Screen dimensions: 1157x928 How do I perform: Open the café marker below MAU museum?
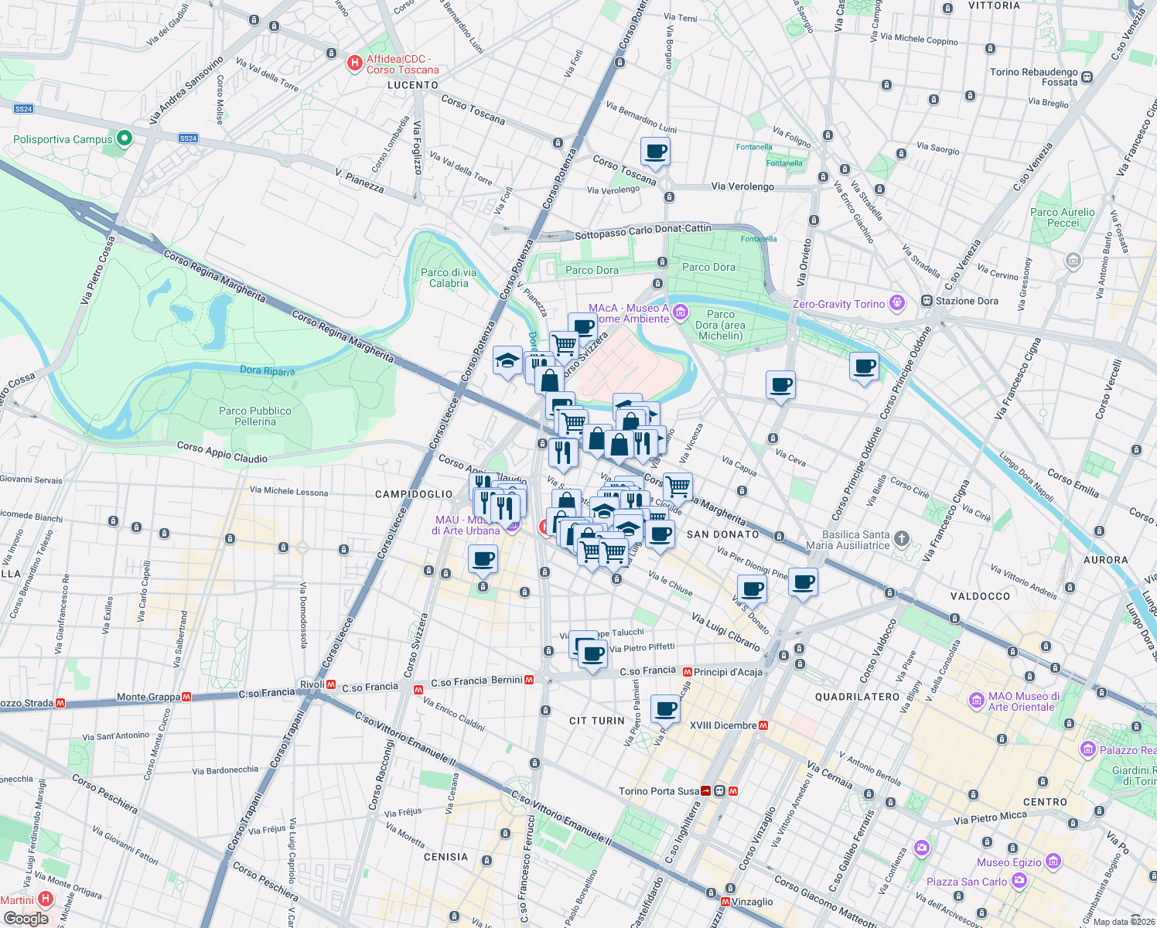483,559
